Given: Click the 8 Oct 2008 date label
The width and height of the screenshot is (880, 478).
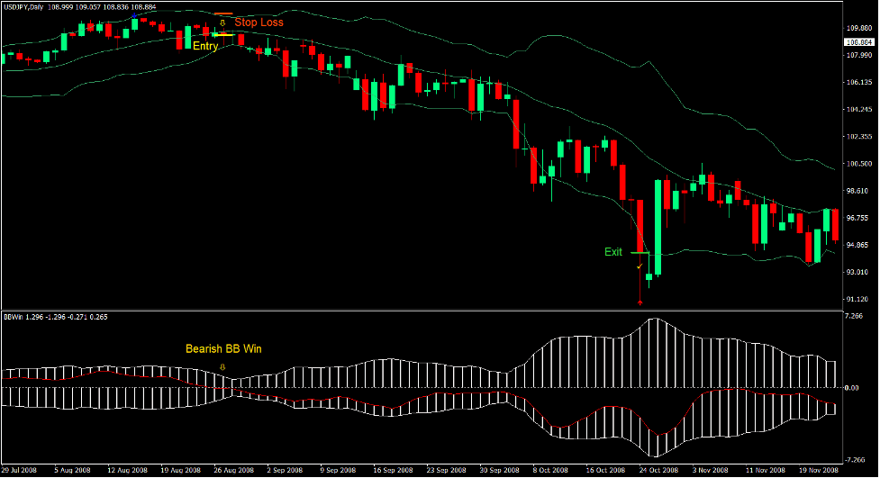Looking at the screenshot, I should (x=550, y=470).
